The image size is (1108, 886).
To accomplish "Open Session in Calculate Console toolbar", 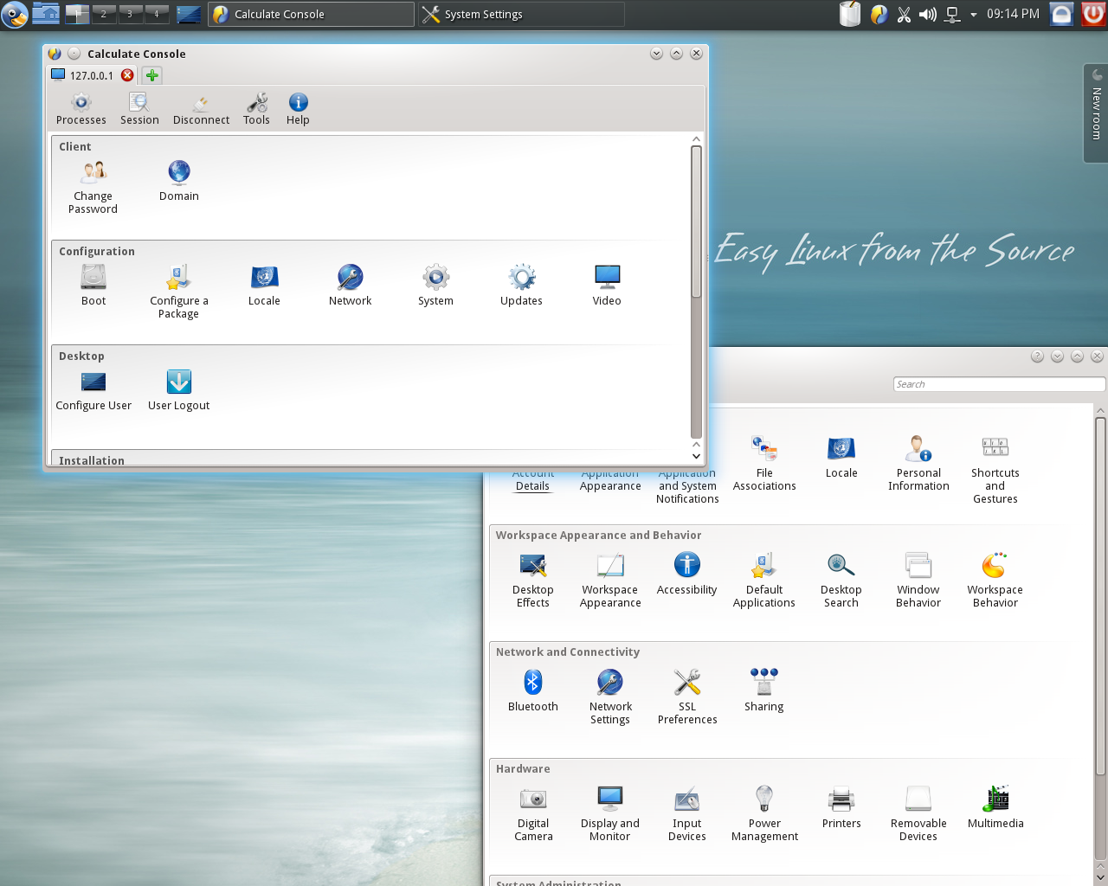I will pos(139,109).
